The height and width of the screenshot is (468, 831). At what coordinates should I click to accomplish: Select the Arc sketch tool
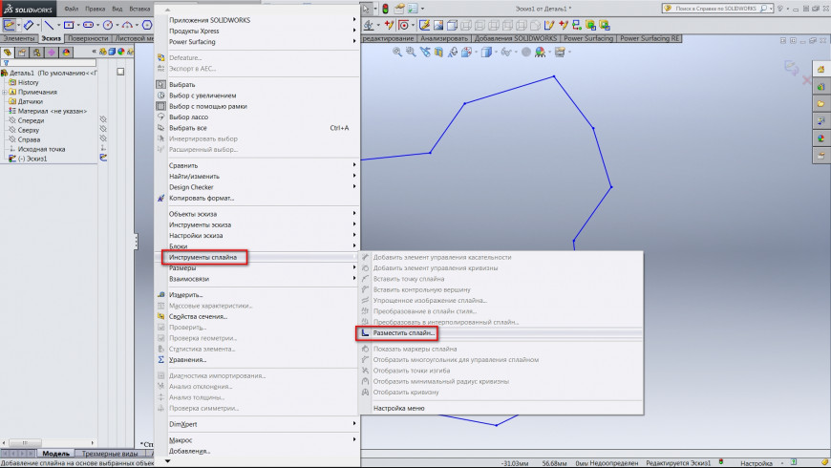(127, 25)
